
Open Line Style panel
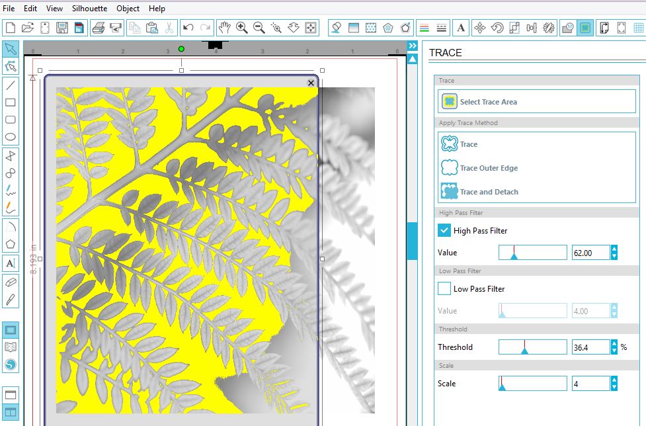[441, 28]
